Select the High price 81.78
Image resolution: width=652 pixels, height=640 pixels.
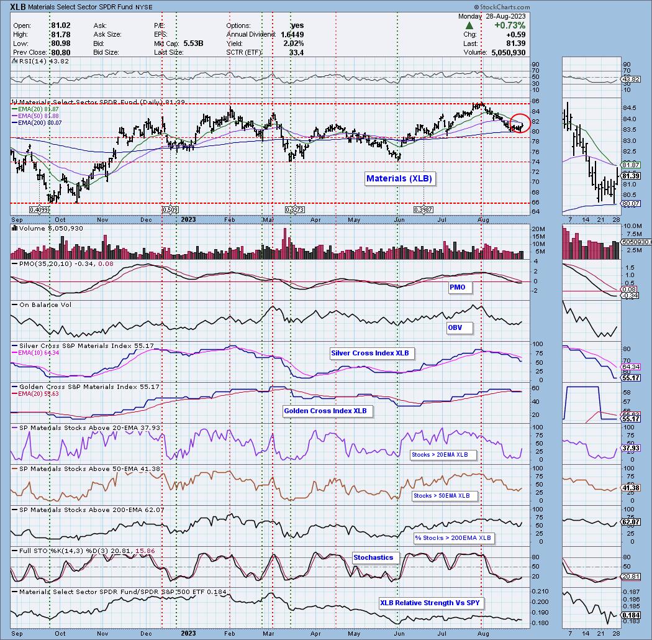coord(61,35)
